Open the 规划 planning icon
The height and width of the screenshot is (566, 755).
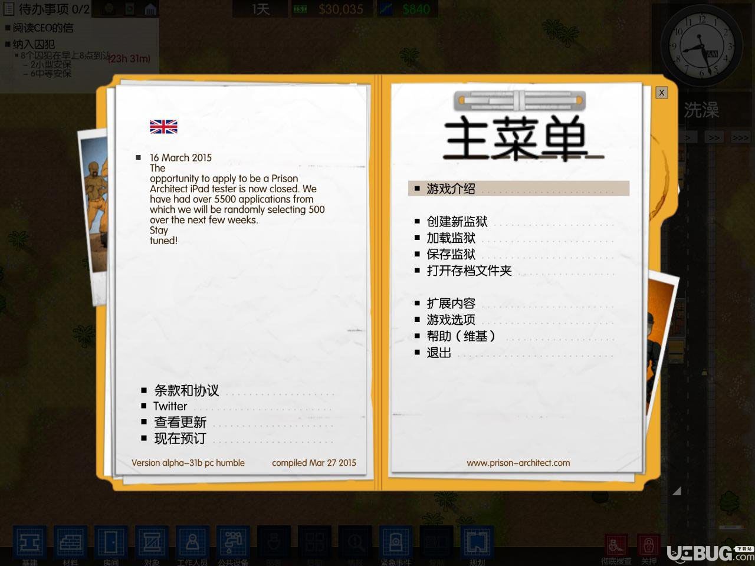point(477,542)
